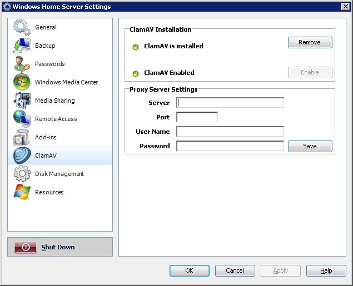Viewport: 353px width, 286px height.
Task: Open the Backup settings page
Action: click(x=60, y=46)
